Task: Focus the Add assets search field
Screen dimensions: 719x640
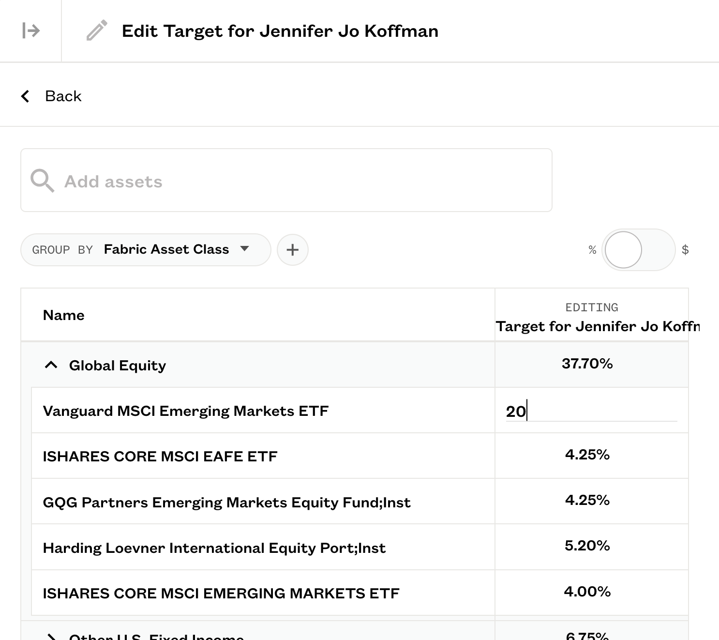Action: pos(286,180)
